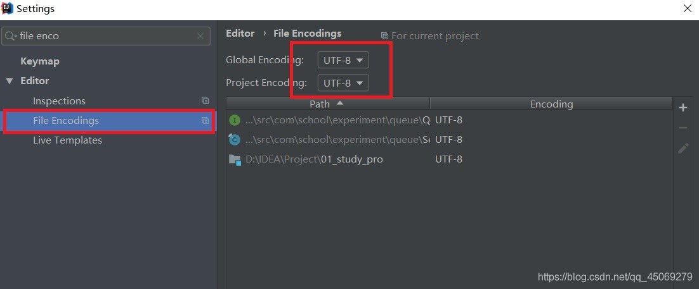Clear search with the X icon
This screenshot has height=289, width=699.
[x=200, y=36]
